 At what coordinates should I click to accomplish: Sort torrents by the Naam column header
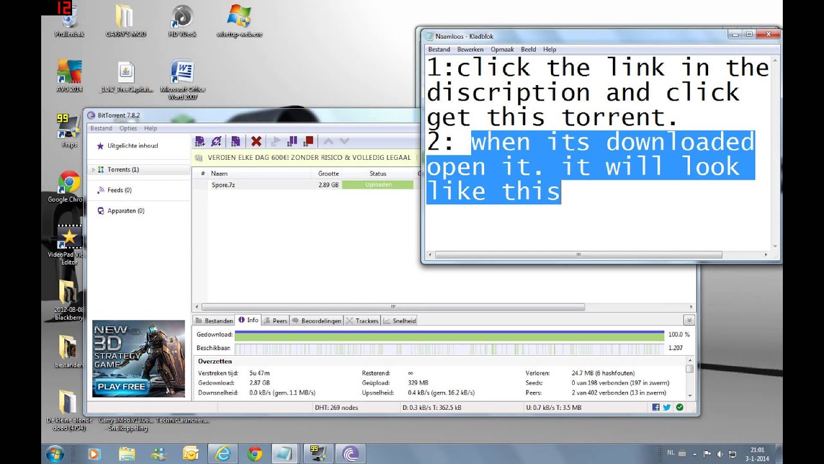click(x=260, y=173)
